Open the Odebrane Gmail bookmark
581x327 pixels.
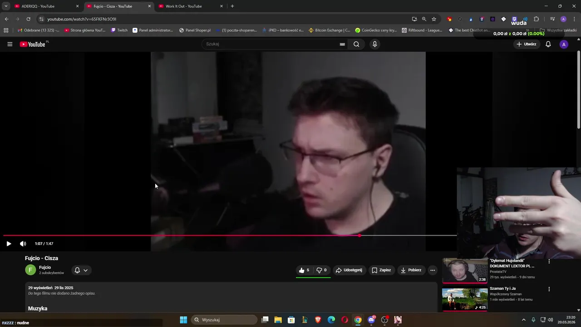(38, 30)
